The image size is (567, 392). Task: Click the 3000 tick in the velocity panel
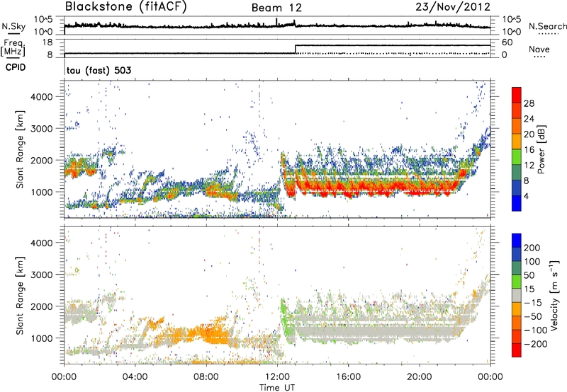pyautogui.click(x=42, y=275)
